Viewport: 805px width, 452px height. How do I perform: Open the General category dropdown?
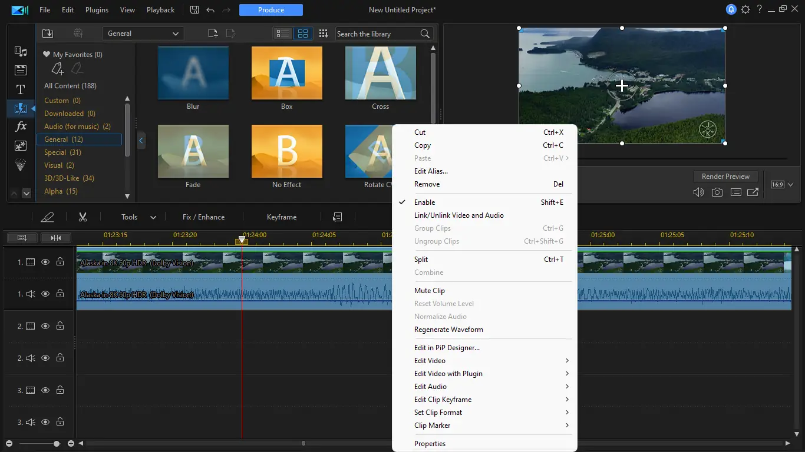tap(143, 34)
